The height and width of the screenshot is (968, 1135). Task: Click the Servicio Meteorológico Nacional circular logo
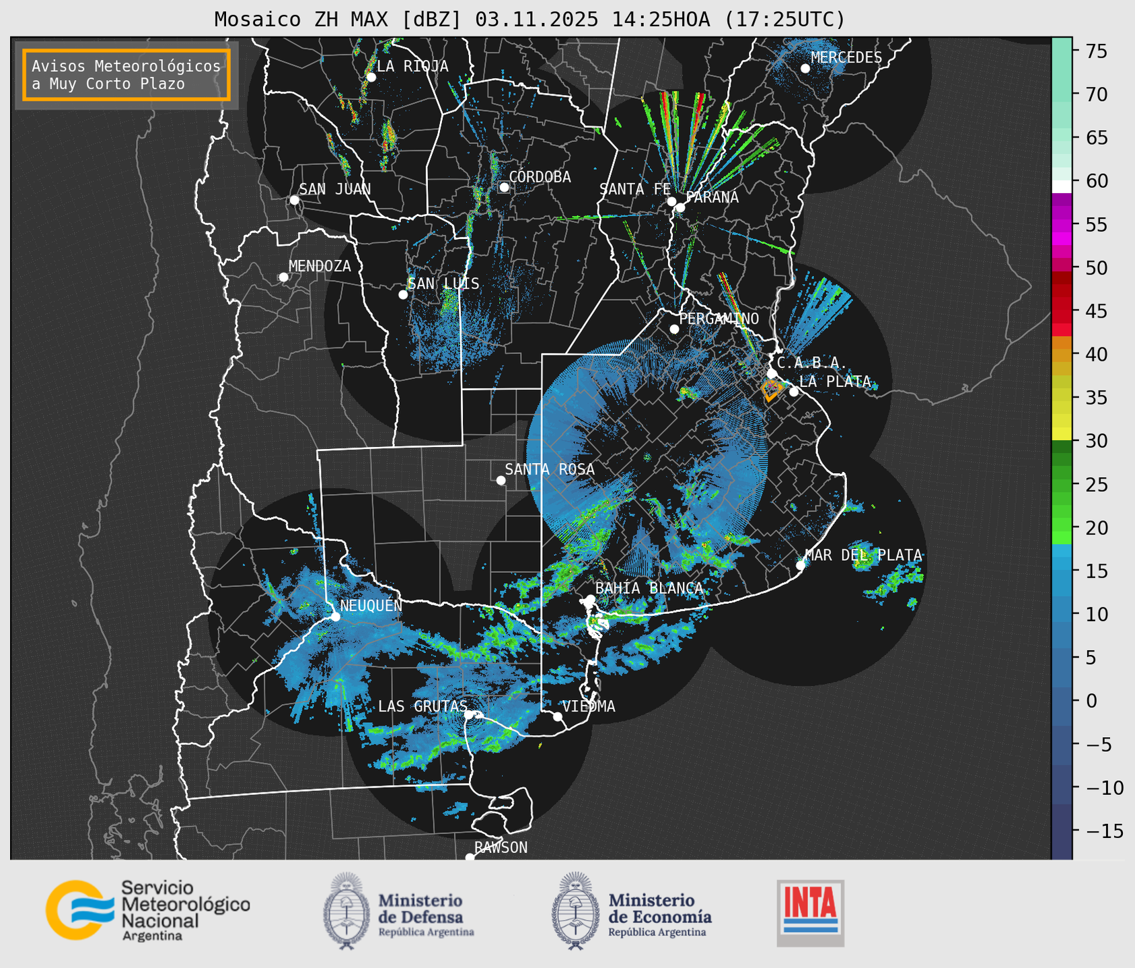[79, 909]
